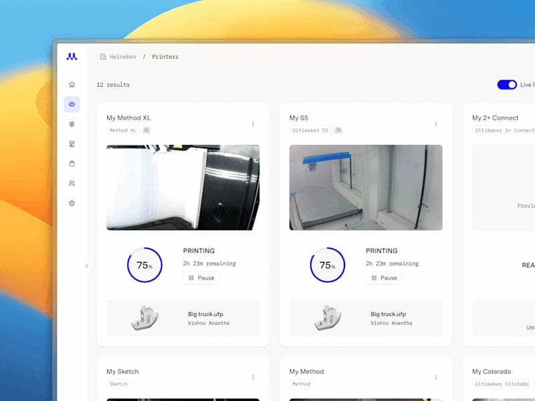Click the My 2+ Connect card title
535x401 pixels.
(x=495, y=118)
